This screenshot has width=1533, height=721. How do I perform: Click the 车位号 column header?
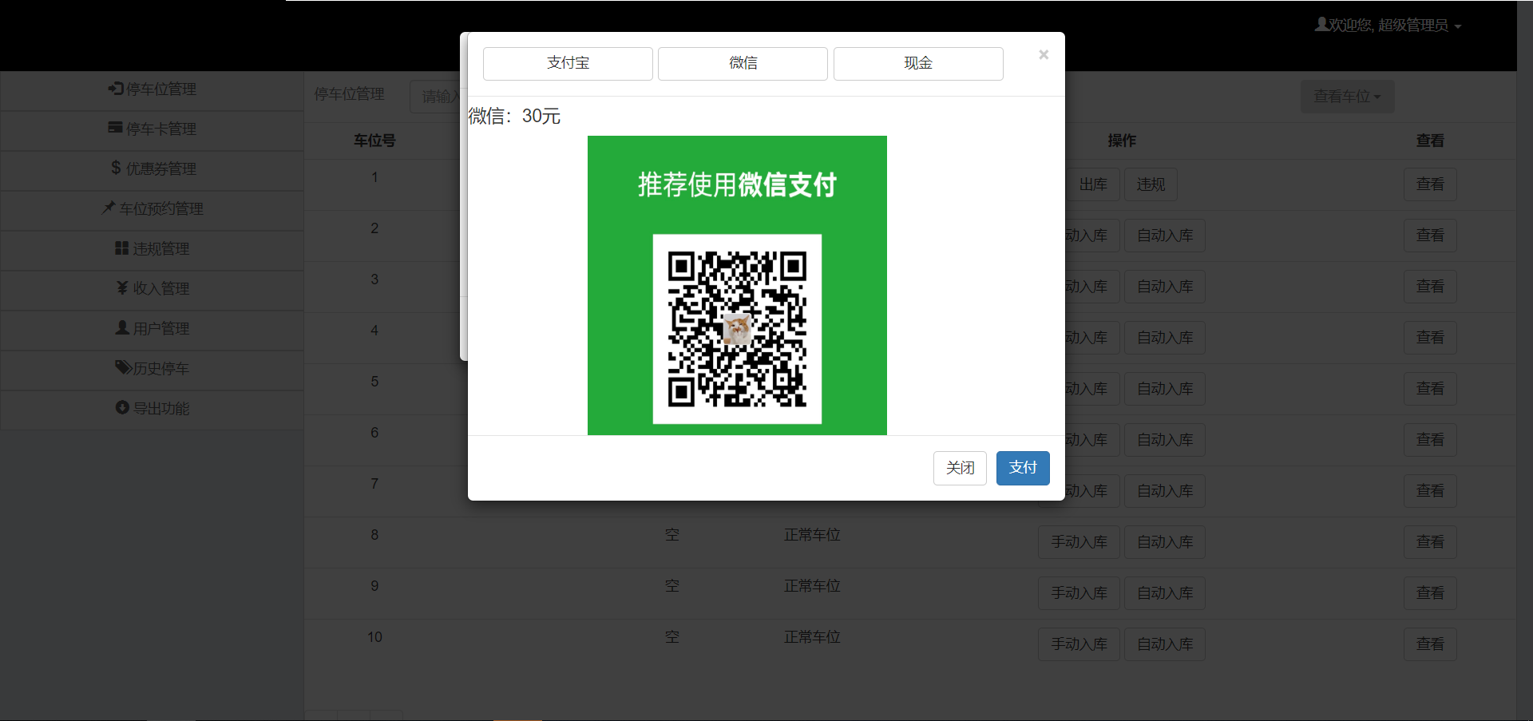(x=374, y=141)
